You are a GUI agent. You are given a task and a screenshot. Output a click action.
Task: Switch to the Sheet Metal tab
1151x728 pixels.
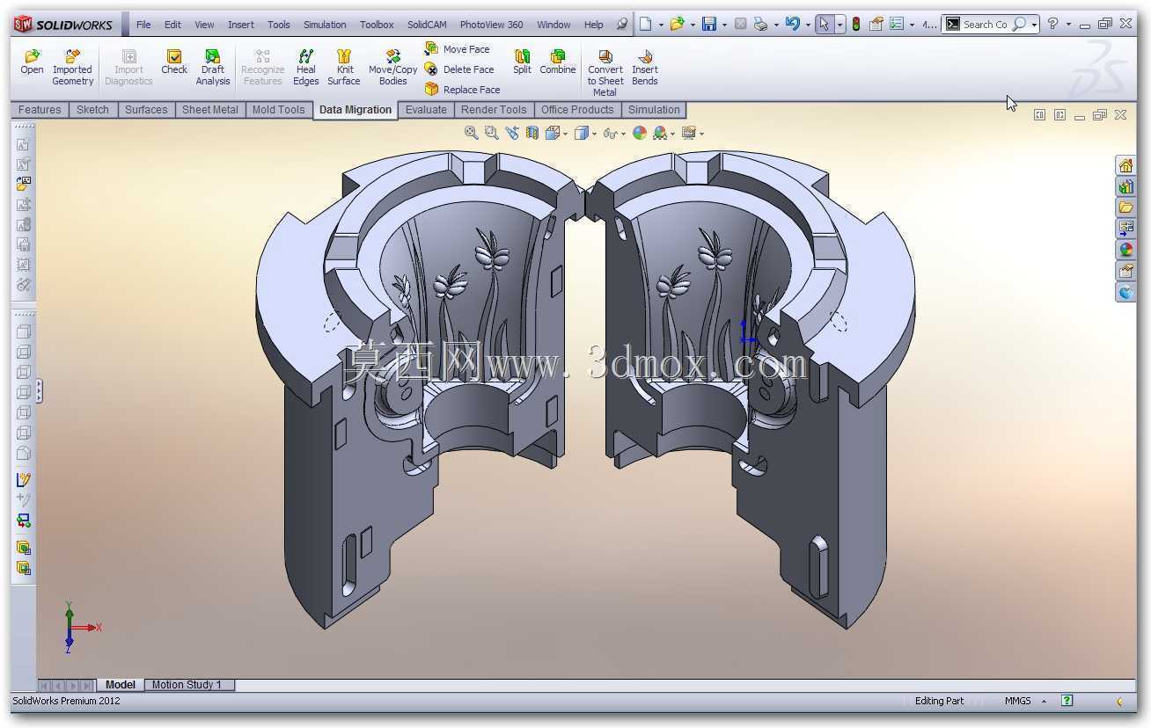pos(210,110)
